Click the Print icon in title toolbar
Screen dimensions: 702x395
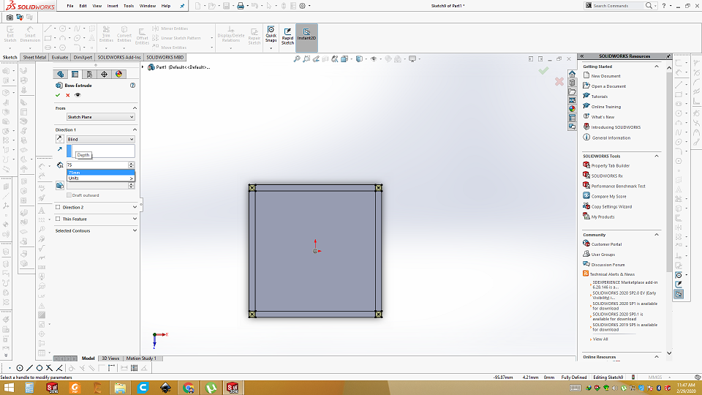241,6
